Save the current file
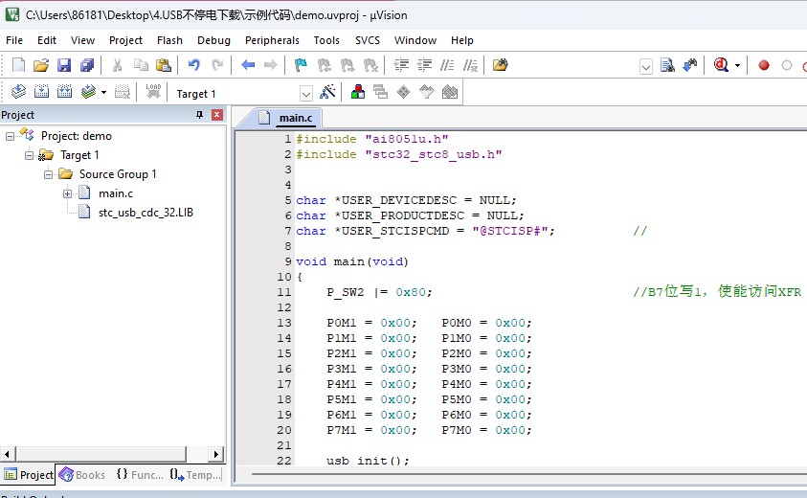Screen dimensions: 807x498 tap(64, 65)
